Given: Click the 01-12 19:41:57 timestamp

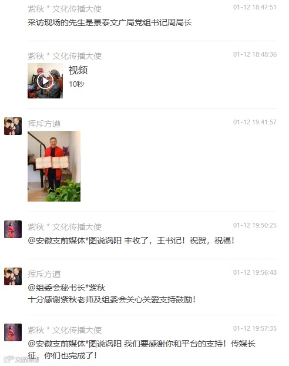Looking at the screenshot, I should click(x=255, y=122).
